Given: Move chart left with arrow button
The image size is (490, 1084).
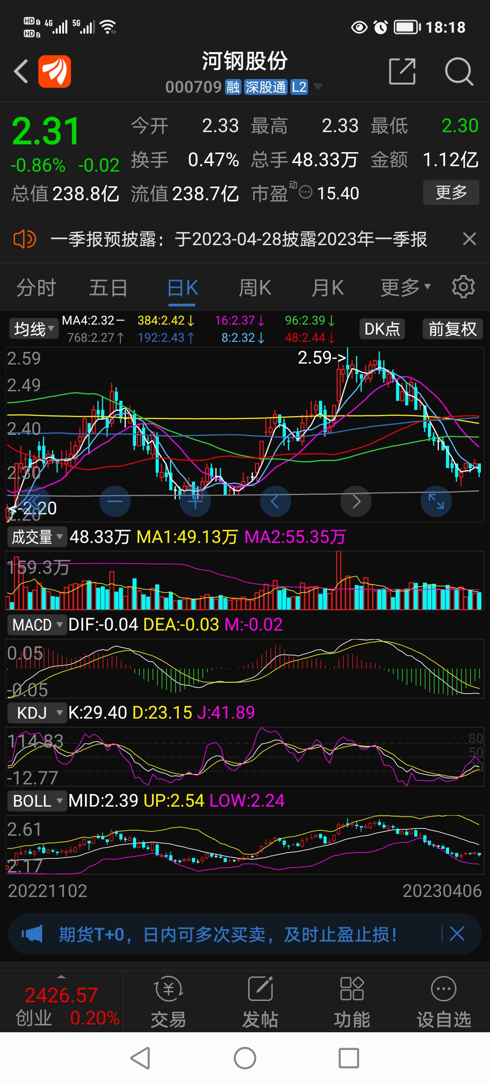Looking at the screenshot, I should 275,501.
